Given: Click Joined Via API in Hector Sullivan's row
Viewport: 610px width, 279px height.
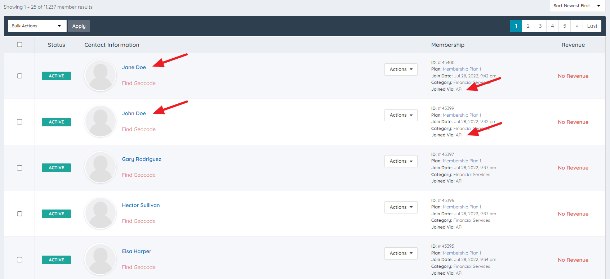Looking at the screenshot, I should [x=447, y=227].
